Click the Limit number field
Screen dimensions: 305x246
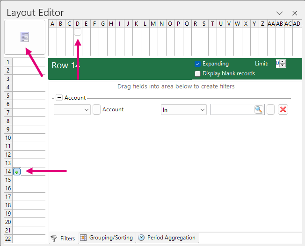pos(278,64)
